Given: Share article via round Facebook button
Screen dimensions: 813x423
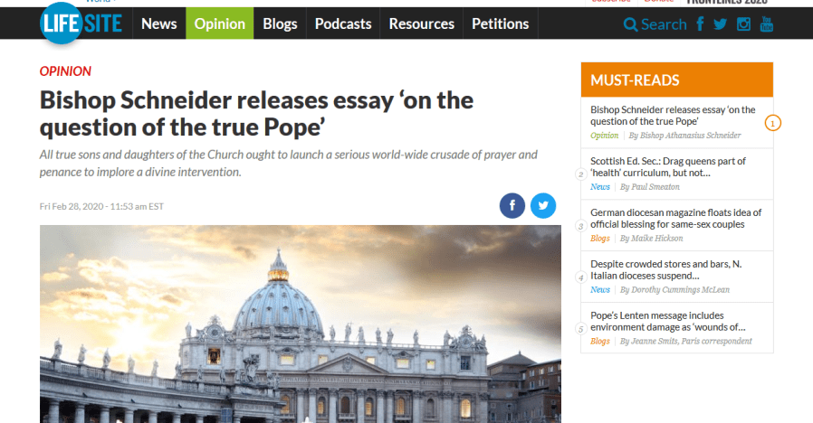Looking at the screenshot, I should coord(512,205).
